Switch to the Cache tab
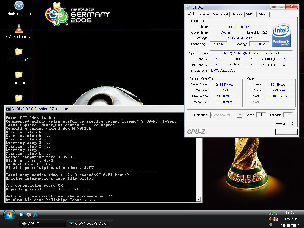The image size is (304, 228). pos(205,14)
